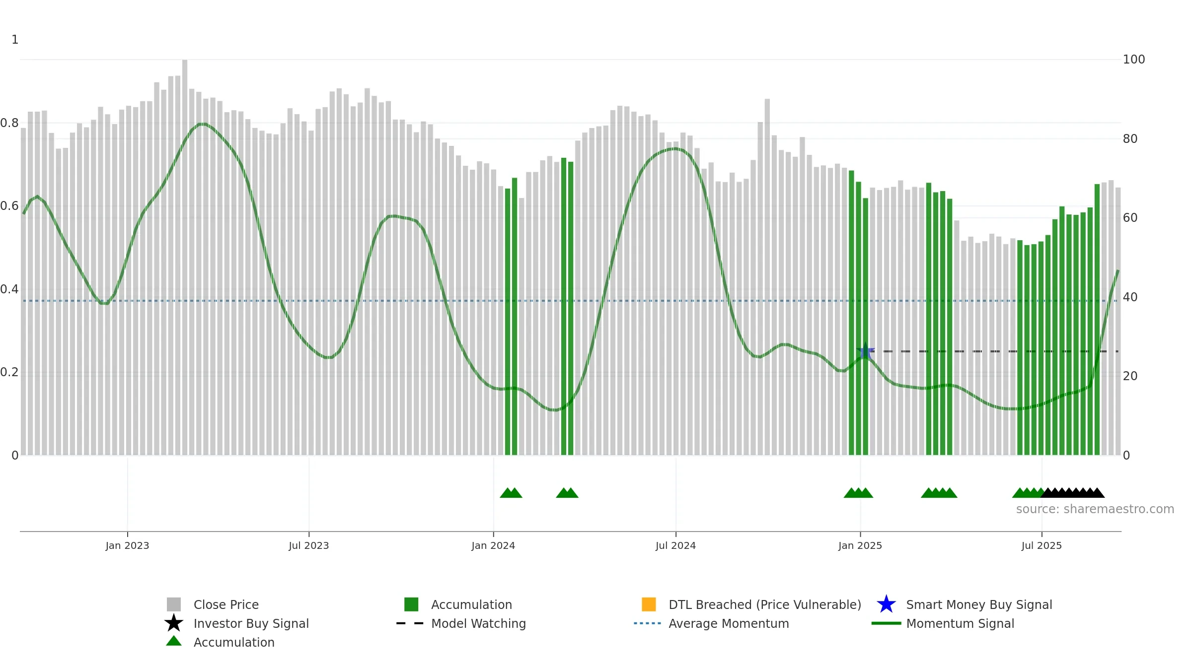Viewport: 1192px width, 670px height.
Task: Click the blue star Smart Money legend icon
Action: pyautogui.click(x=886, y=604)
